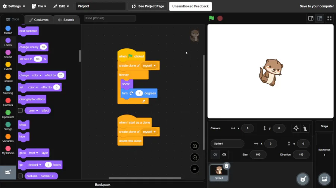Click the Find (Ctrl+F) search box
336x188 pixels.
[x=110, y=18]
